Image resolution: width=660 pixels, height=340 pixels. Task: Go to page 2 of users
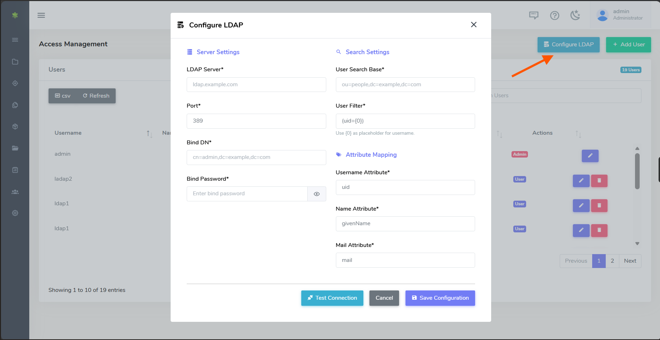coord(612,261)
